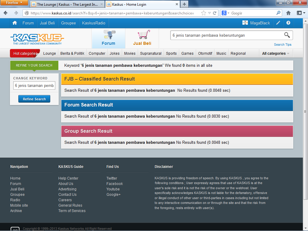This screenshot has width=308, height=231.
Task: Bookmark this page with the star icon
Action: coord(204,13)
